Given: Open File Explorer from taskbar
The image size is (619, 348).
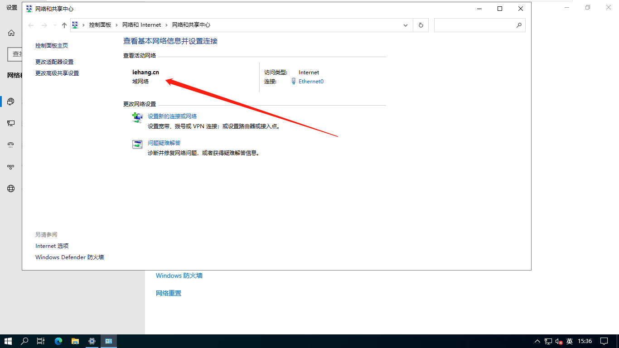Looking at the screenshot, I should click(75, 341).
